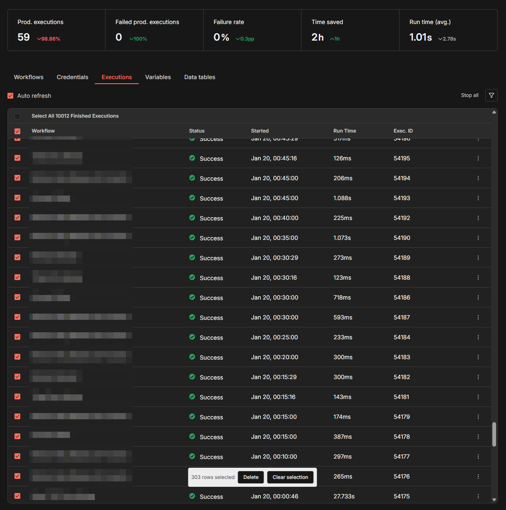Click Stop all executions
506x510 pixels.
coord(470,95)
